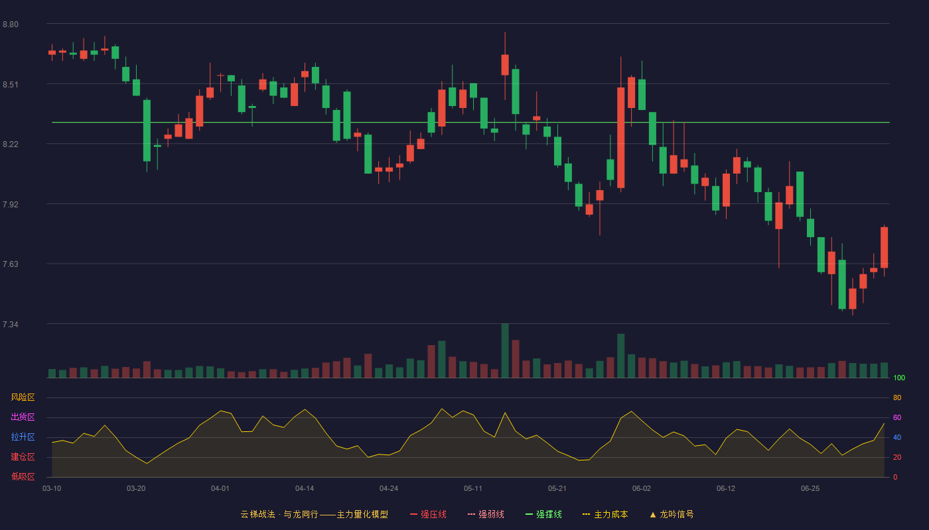
Task: Click the 06-12 date label
Action: [726, 488]
